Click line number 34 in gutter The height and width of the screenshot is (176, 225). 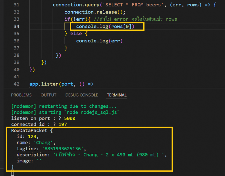click(x=16, y=27)
